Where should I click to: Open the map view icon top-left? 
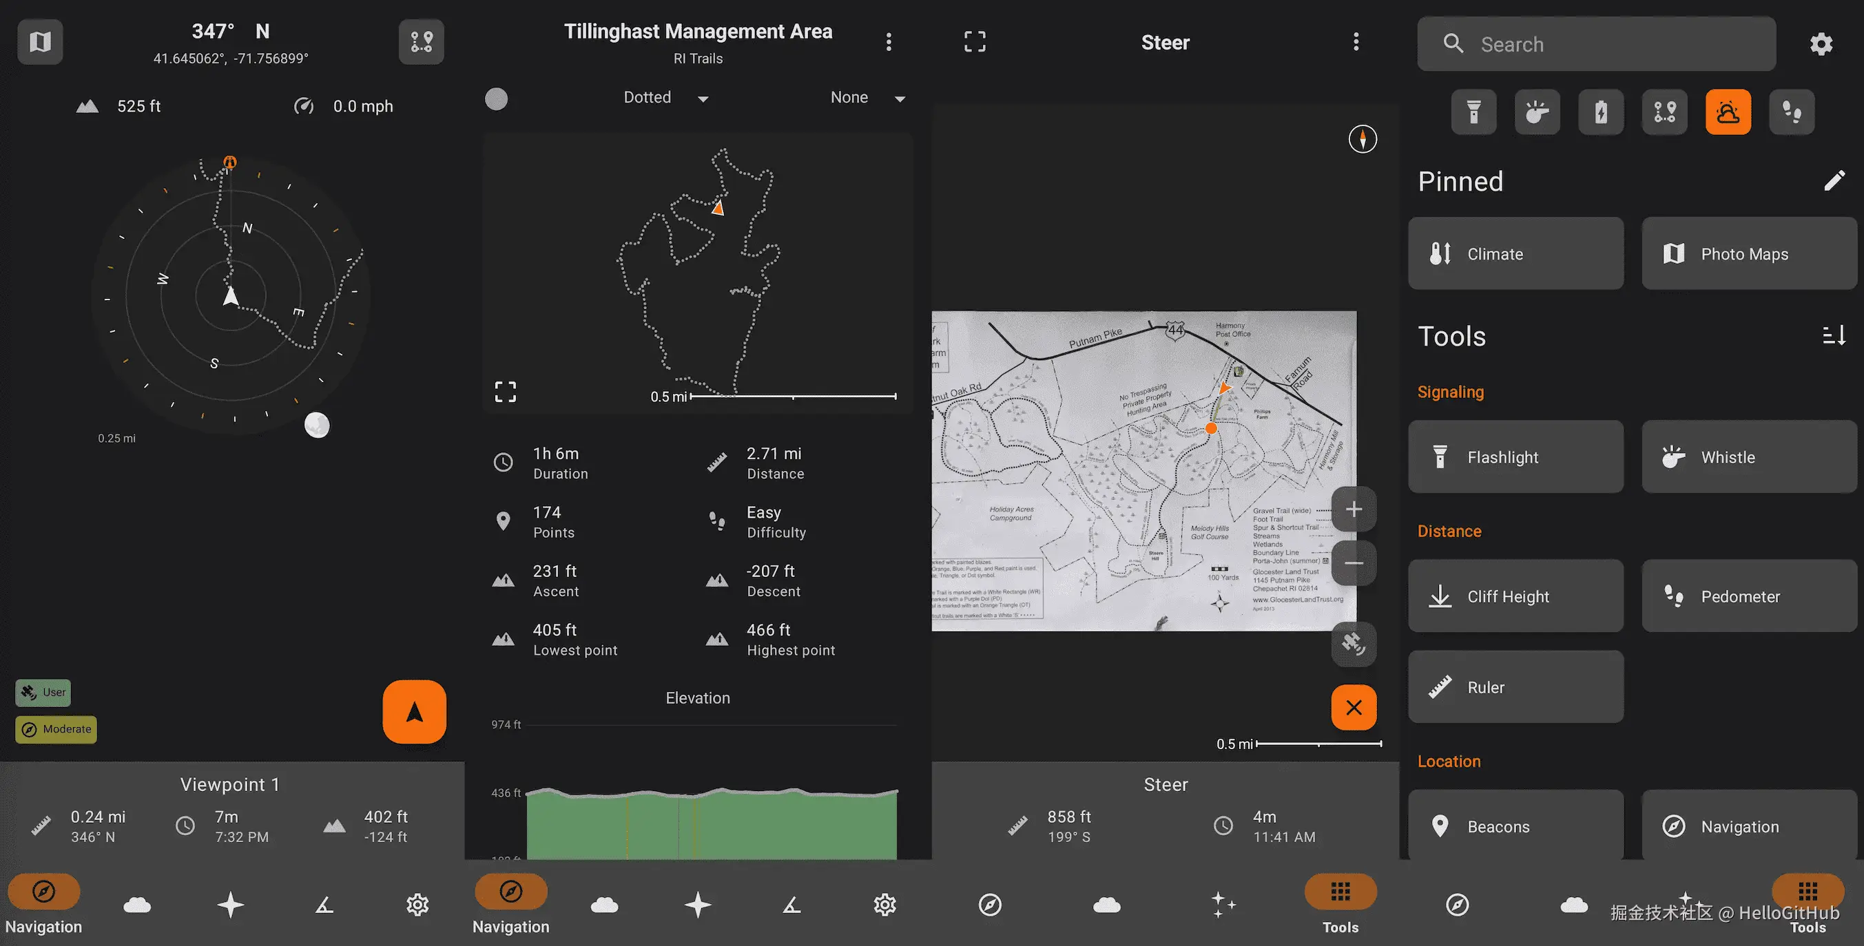coord(40,42)
